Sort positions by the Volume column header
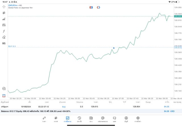Image resolution: width=182 pixels, height=127 pixels. click(80, 102)
